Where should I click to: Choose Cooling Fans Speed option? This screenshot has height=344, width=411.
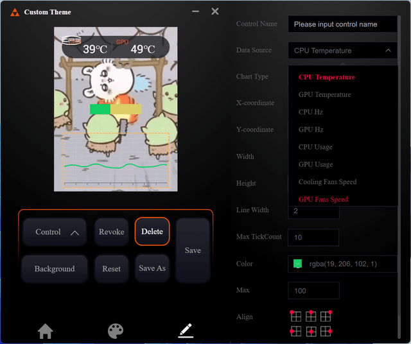click(328, 182)
